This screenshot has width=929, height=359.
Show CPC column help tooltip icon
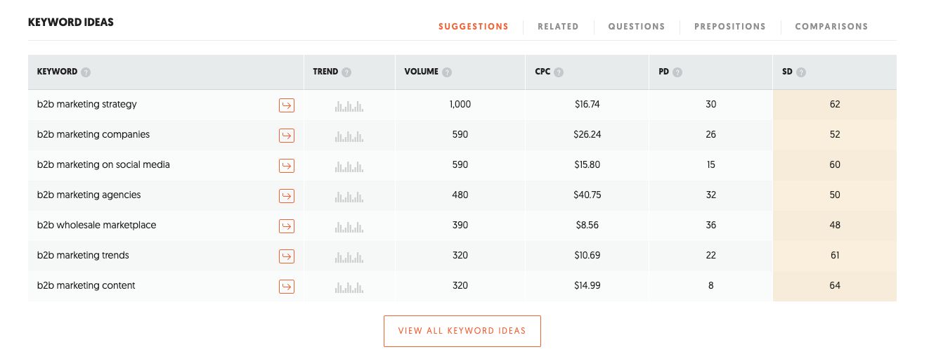(559, 72)
